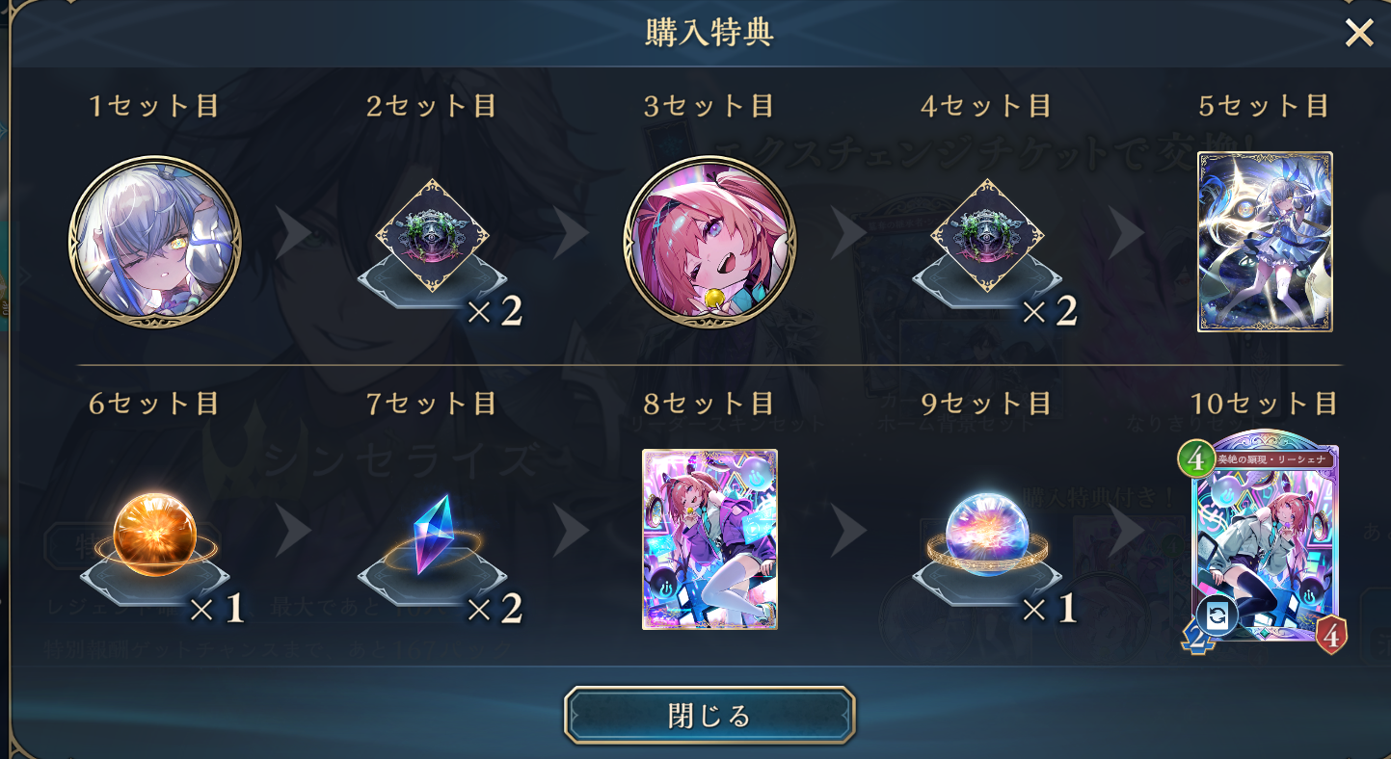1391x759 pixels.
Task: Click the 閉じる button
Action: tap(709, 716)
